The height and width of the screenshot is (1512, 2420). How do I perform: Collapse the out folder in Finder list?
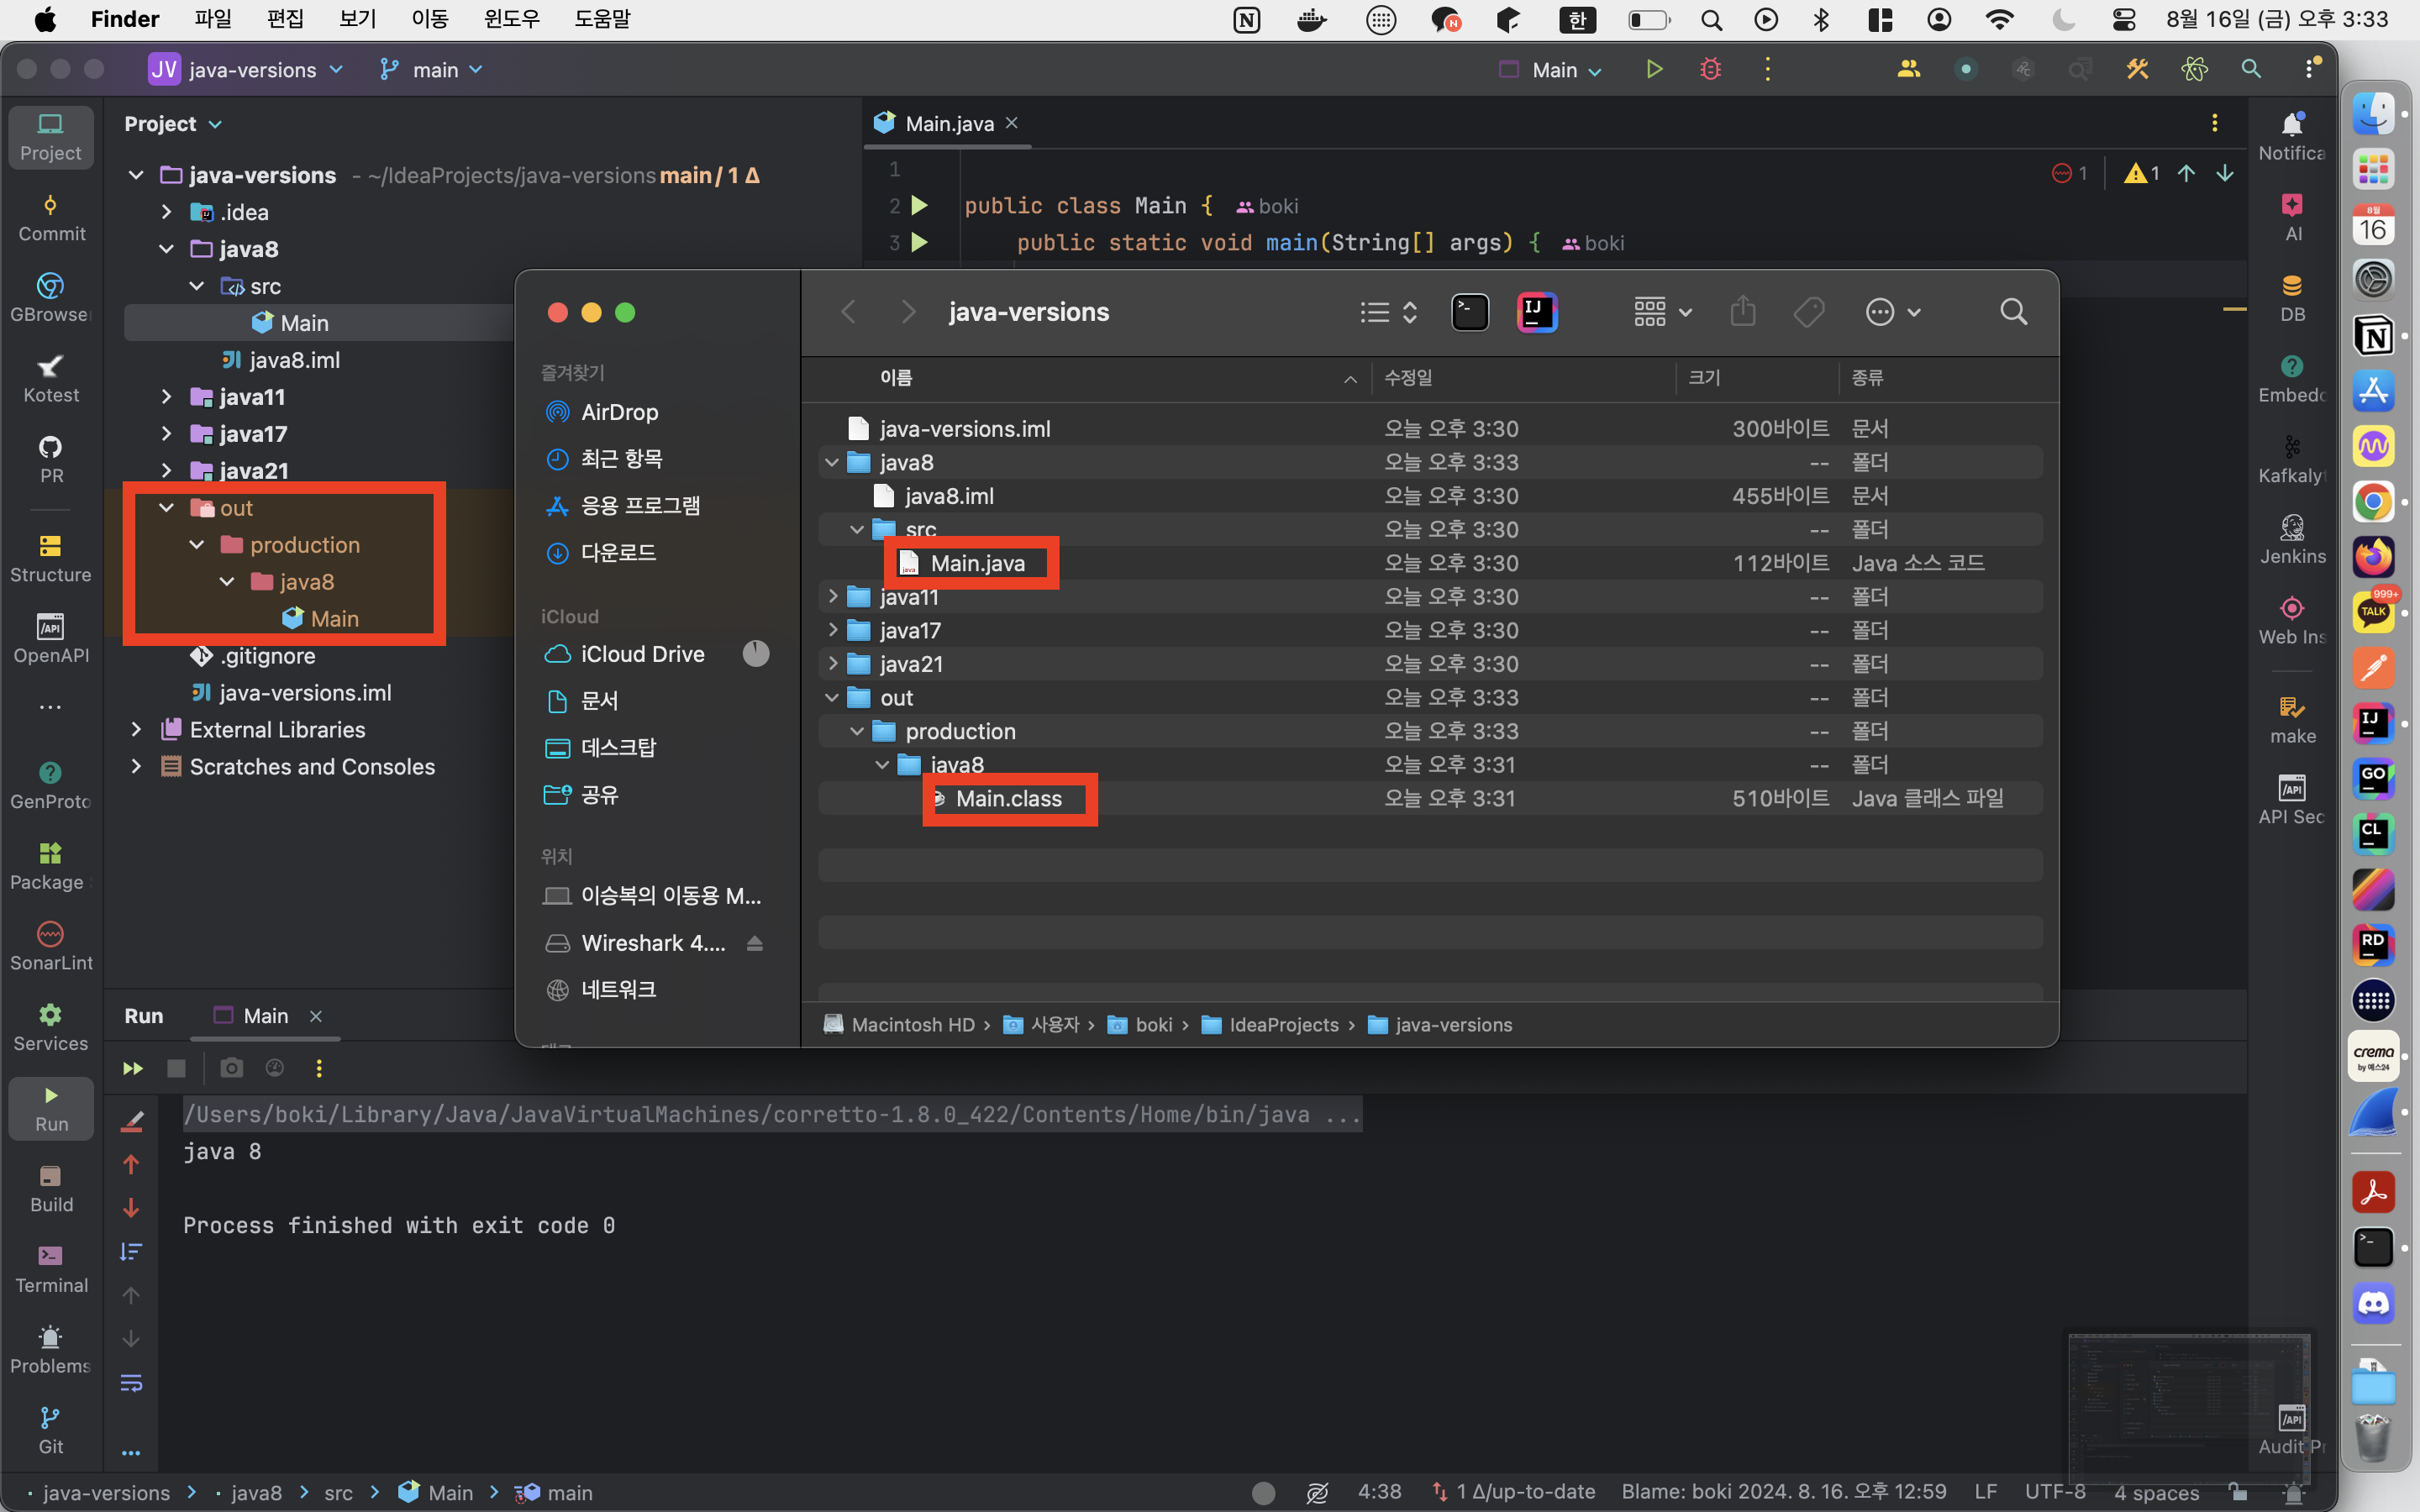tap(832, 698)
